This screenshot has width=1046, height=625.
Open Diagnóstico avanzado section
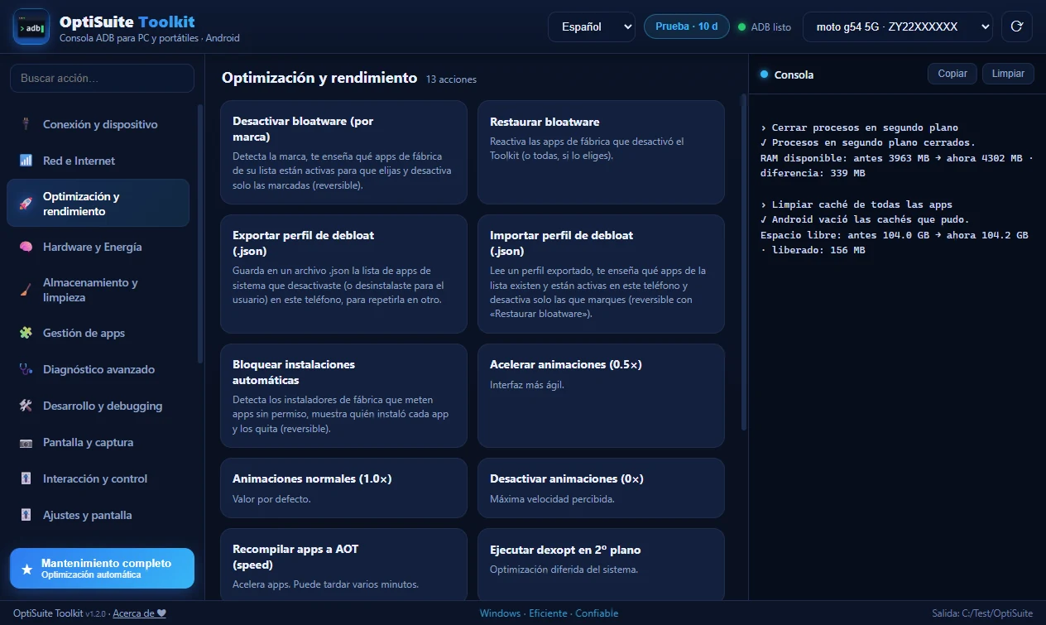click(98, 369)
